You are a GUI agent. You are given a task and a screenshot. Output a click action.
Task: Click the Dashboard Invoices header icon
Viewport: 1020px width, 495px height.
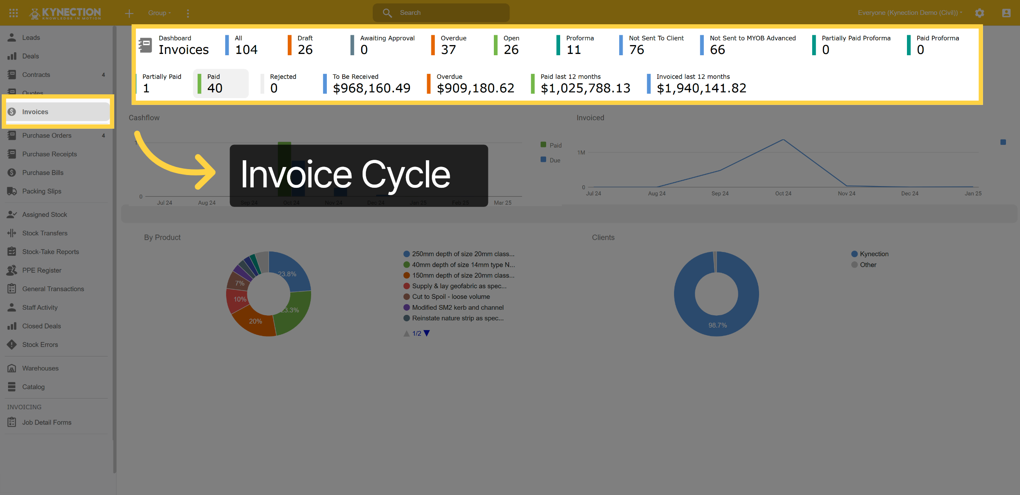click(x=145, y=45)
